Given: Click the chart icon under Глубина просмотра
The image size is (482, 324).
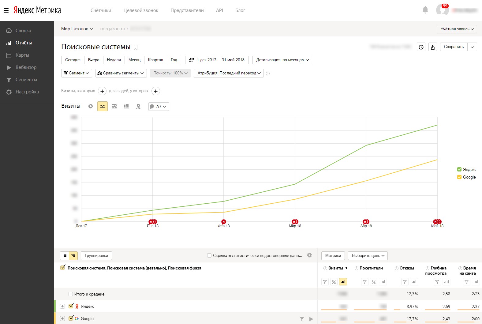Looking at the screenshot, I should pyautogui.click(x=447, y=282).
